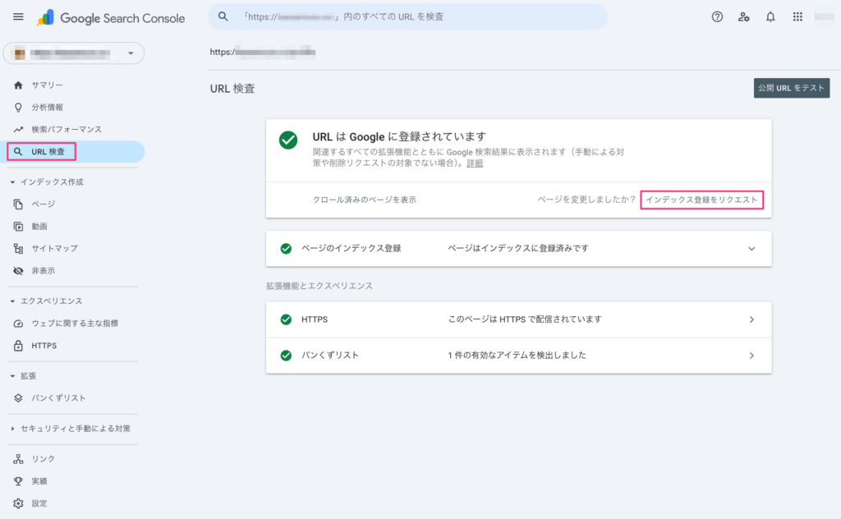841x519 pixels.
Task: Click the 動画 sidebar icon
Action: 18,226
